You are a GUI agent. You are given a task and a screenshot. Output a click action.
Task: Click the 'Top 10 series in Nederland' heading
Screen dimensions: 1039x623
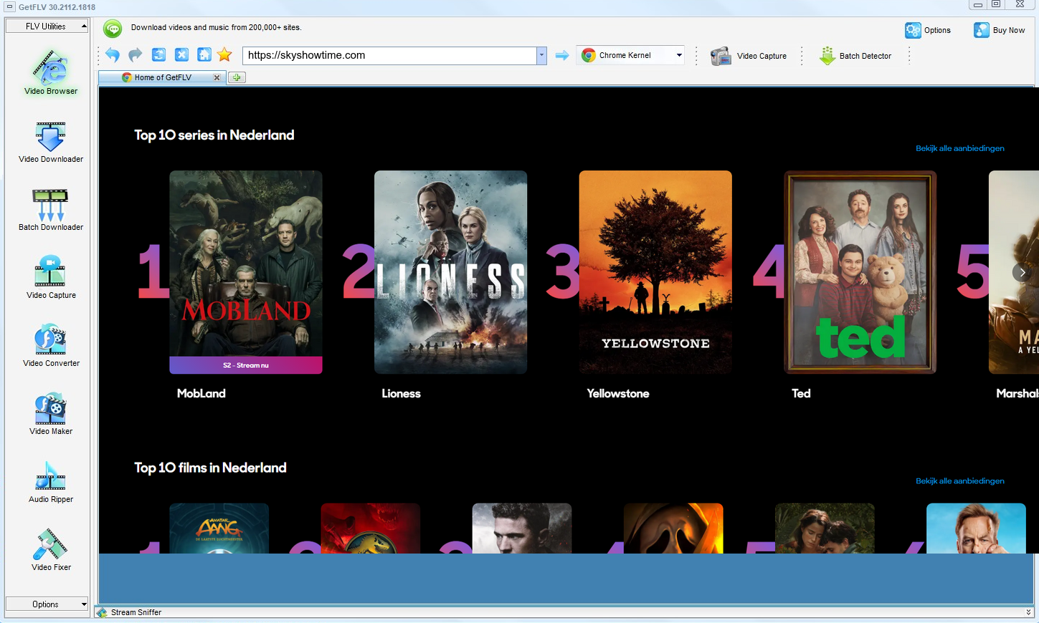point(214,135)
